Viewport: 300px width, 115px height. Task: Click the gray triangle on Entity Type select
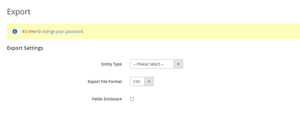(178, 64)
